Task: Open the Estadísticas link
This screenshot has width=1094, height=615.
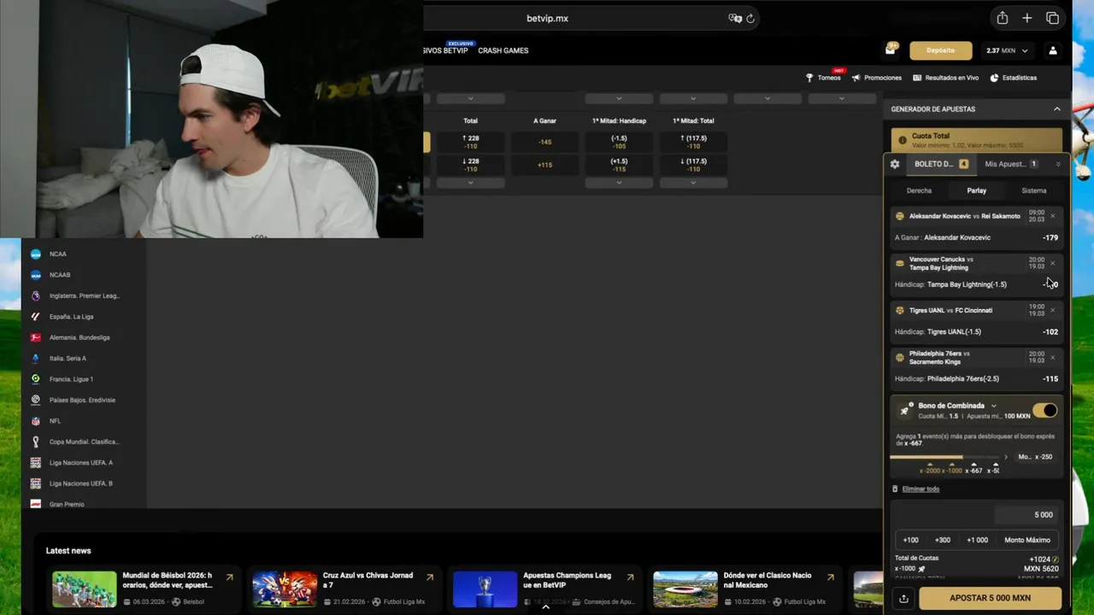Action: (x=1014, y=78)
